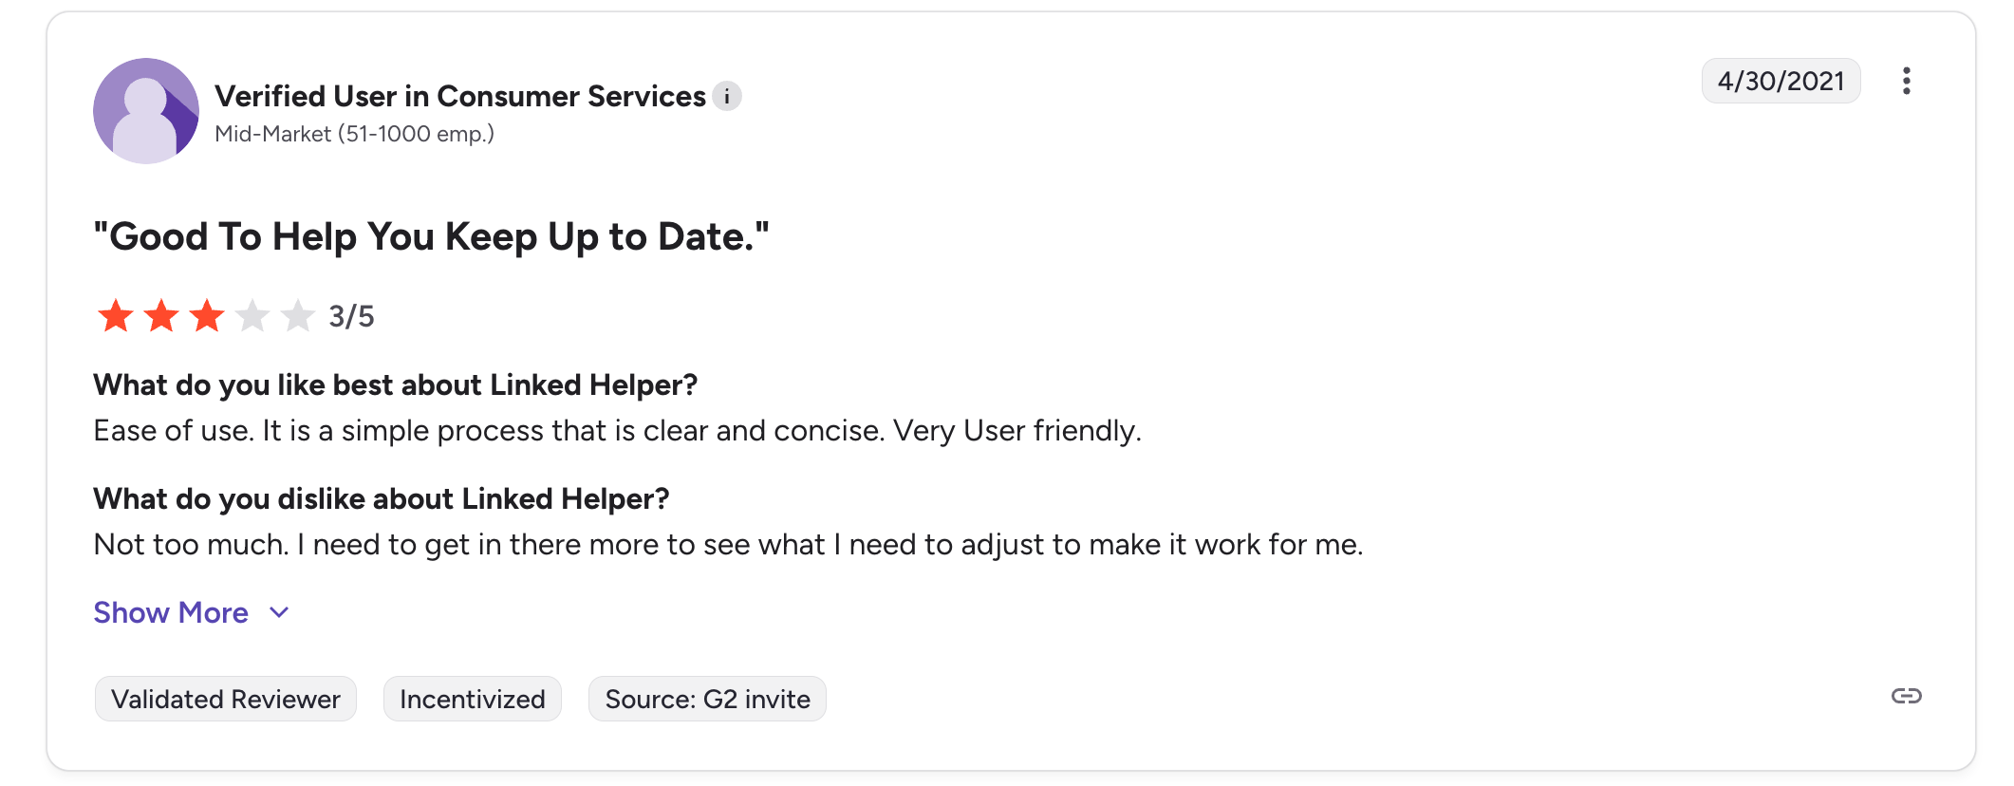Open the review title Good To Help You
The height and width of the screenshot is (786, 2014).
pyautogui.click(x=431, y=236)
